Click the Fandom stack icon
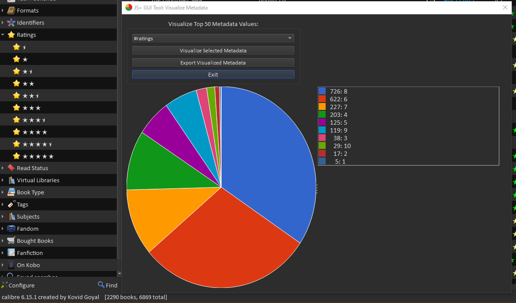516x303 pixels. (11, 229)
